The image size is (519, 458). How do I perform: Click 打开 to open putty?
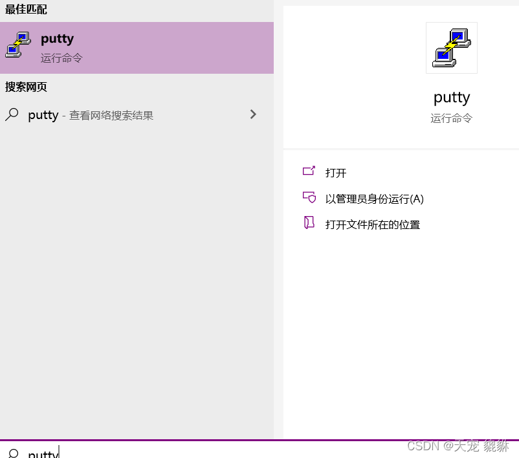[336, 173]
